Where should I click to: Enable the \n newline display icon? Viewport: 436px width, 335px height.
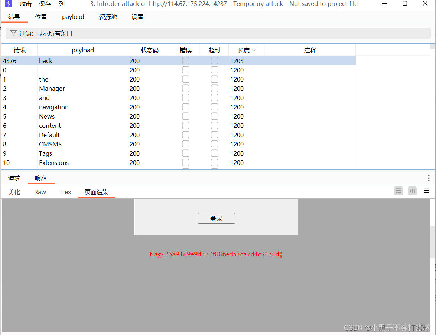click(x=412, y=191)
